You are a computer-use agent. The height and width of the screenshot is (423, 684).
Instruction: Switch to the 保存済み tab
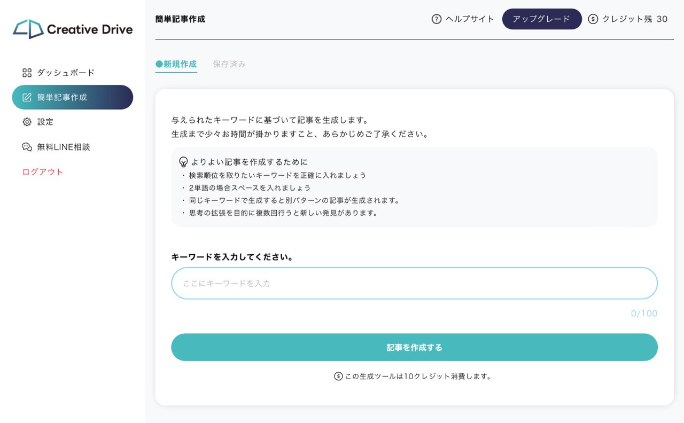coord(229,64)
